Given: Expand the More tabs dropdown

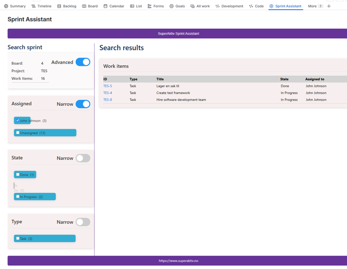Looking at the screenshot, I should (315, 6).
